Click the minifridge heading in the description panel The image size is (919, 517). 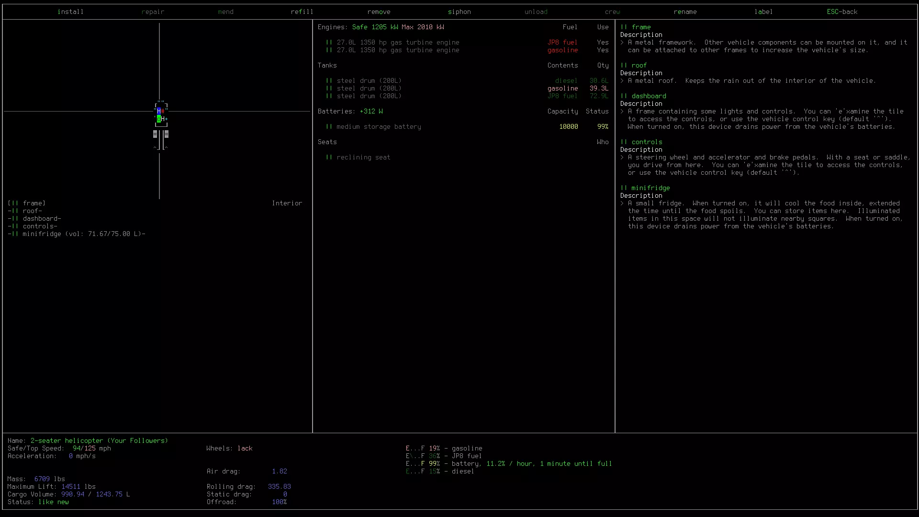(645, 188)
